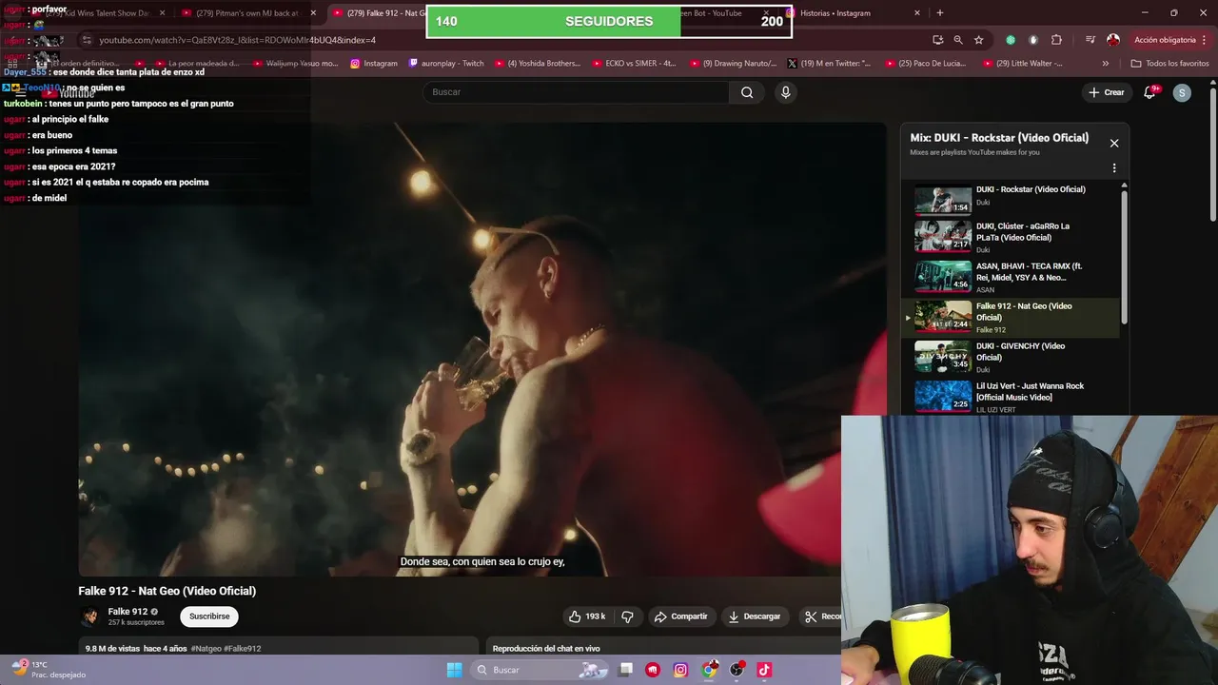Download the video with Descargar
1218x685 pixels.
click(755, 616)
